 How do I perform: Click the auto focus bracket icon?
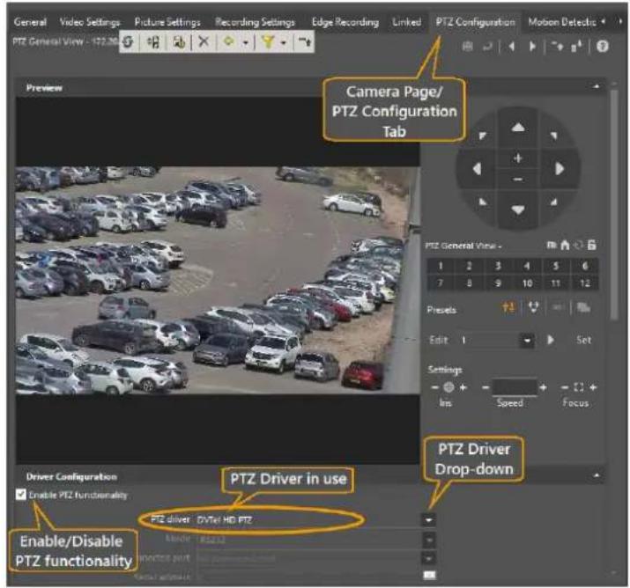coord(579,387)
